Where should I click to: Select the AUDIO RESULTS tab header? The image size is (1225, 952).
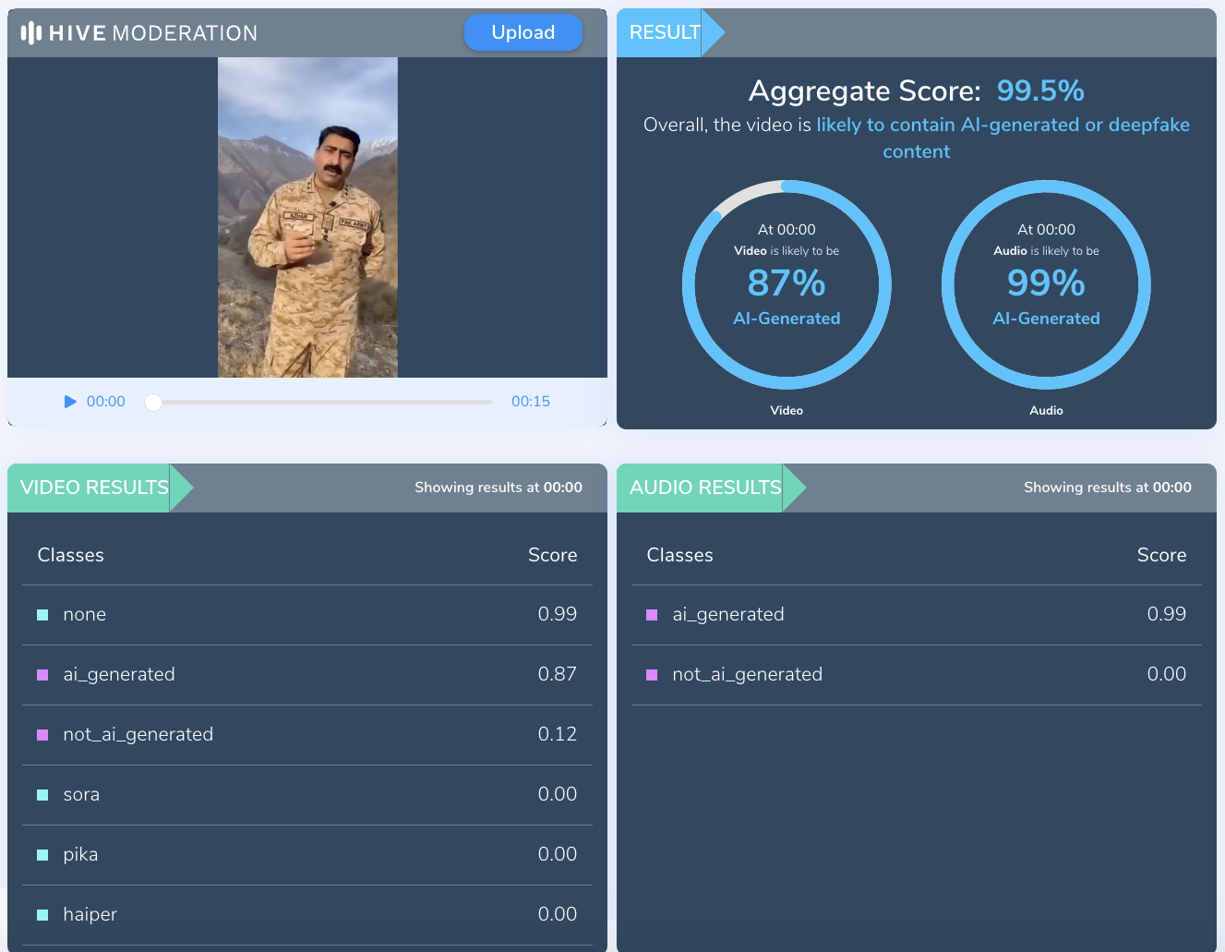click(x=705, y=488)
